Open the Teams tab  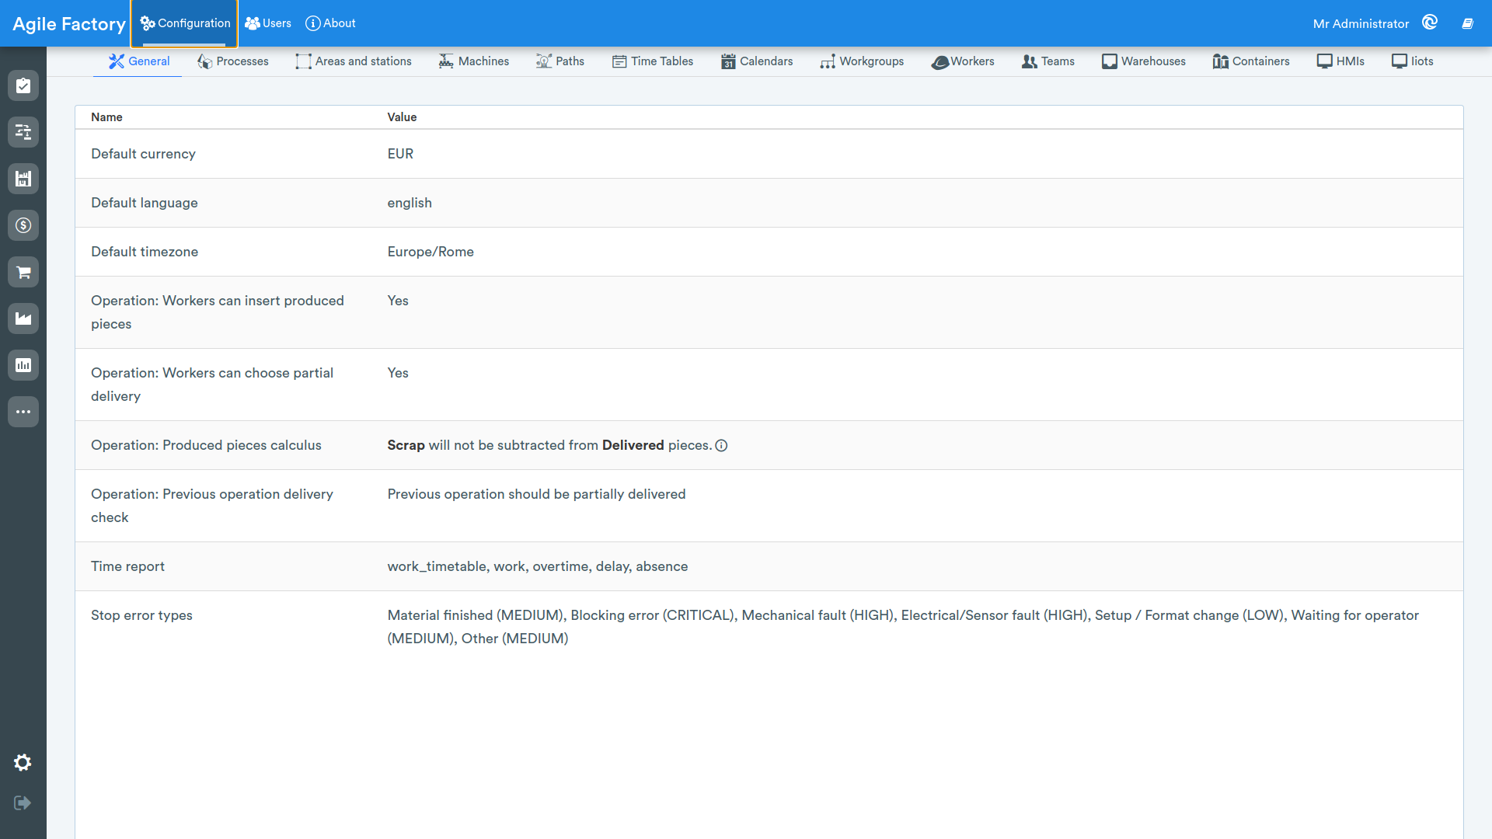(1048, 61)
